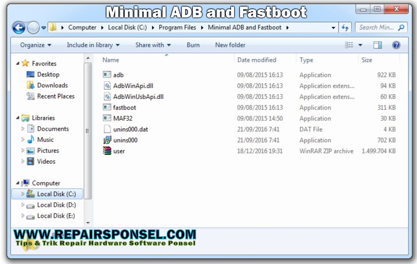The image size is (417, 264).
Task: Open the Organize menu
Action: pyautogui.click(x=36, y=45)
